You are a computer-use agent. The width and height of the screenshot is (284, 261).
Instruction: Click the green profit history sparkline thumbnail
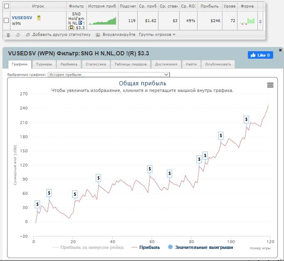tap(102, 21)
